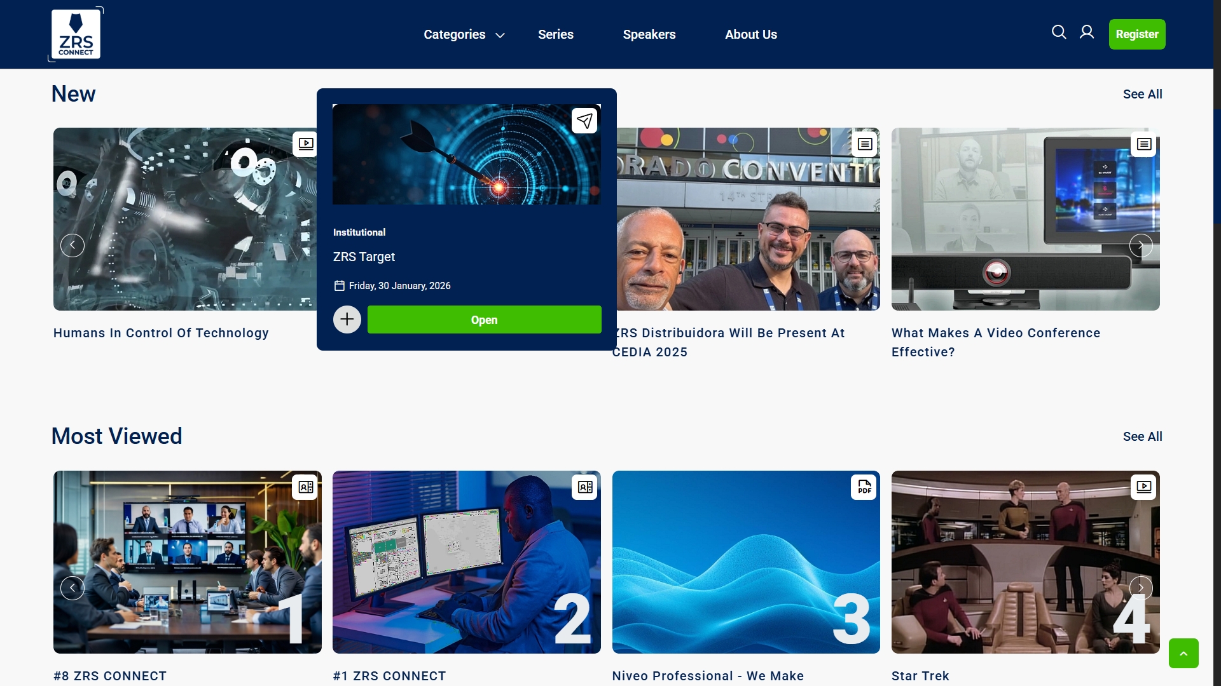Image resolution: width=1221 pixels, height=686 pixels.
Task: Slide New carousel to previous with left arrow
Action: click(72, 245)
